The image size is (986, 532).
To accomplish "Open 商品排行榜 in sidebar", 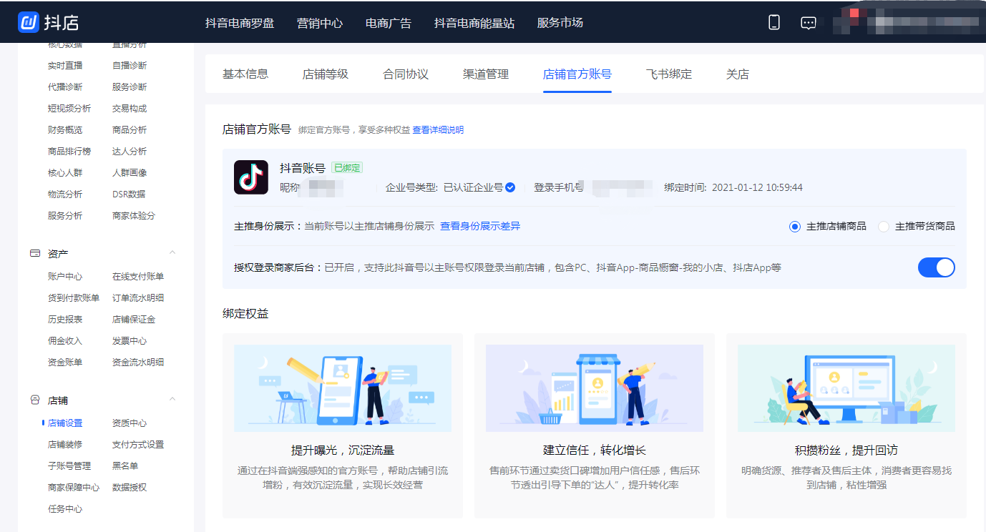I will click(x=69, y=151).
